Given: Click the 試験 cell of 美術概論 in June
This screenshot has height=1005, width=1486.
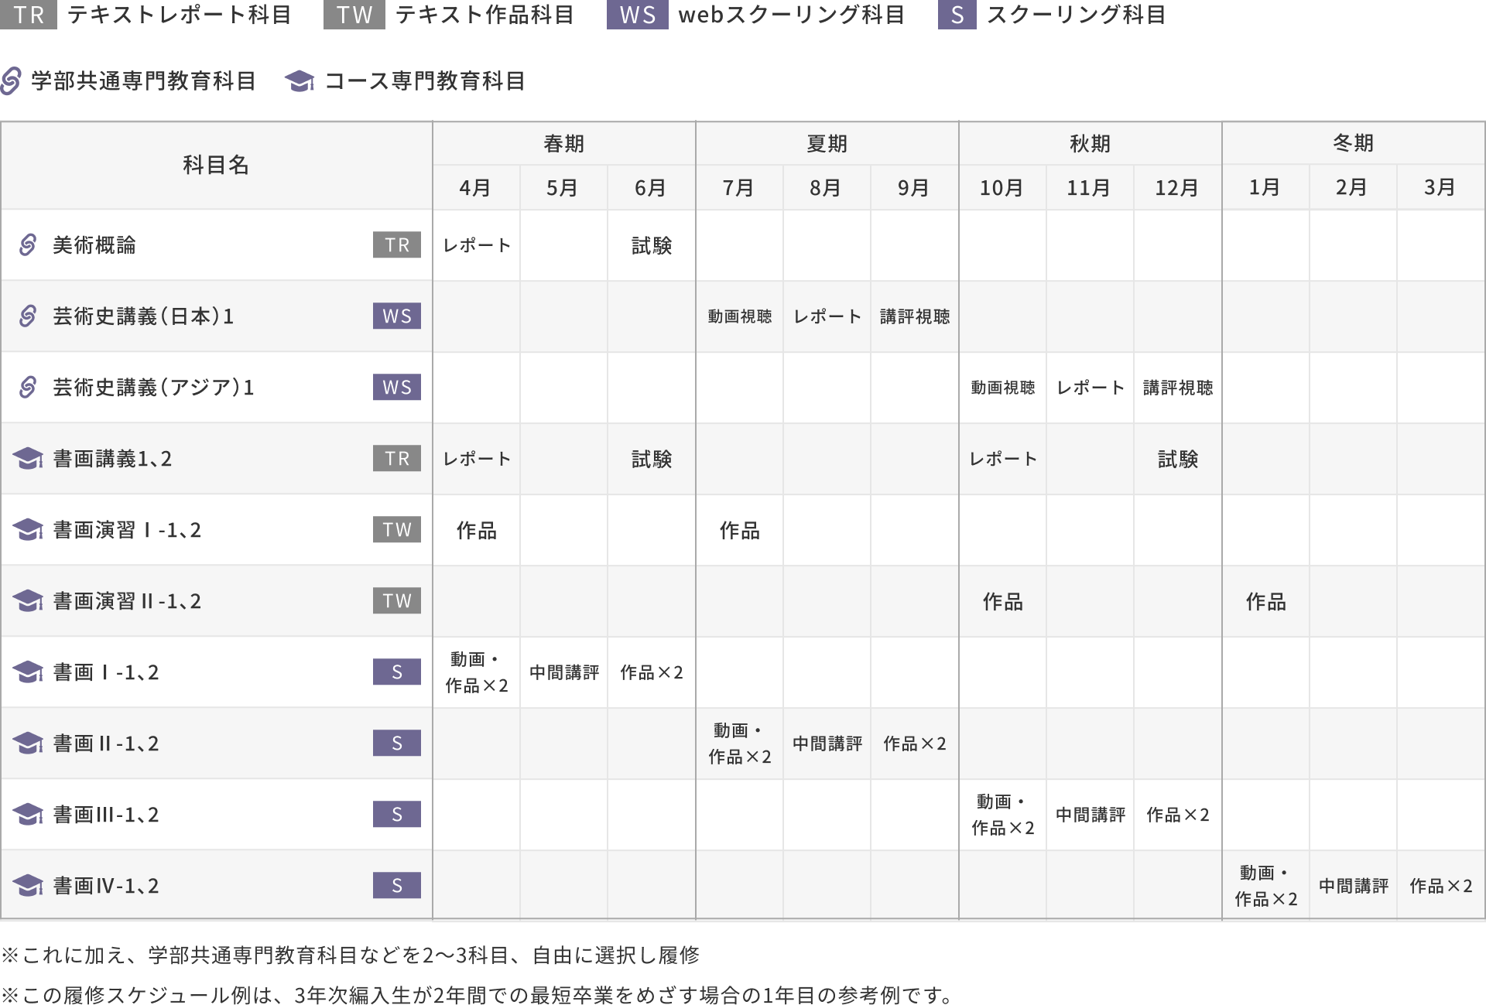Looking at the screenshot, I should click(651, 245).
